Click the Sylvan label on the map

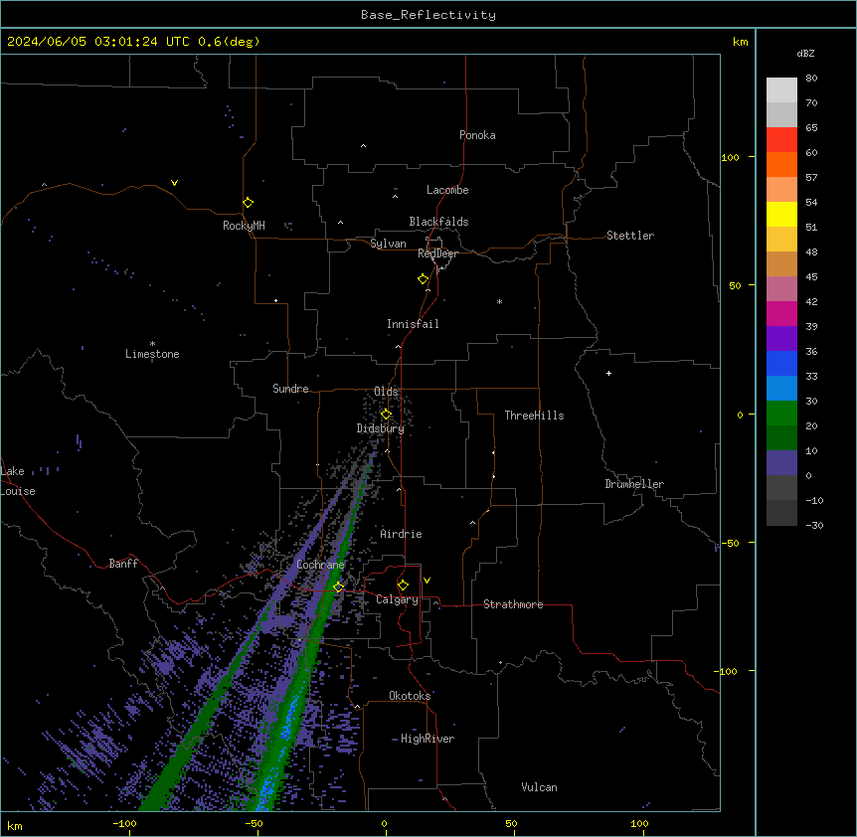[x=388, y=244]
